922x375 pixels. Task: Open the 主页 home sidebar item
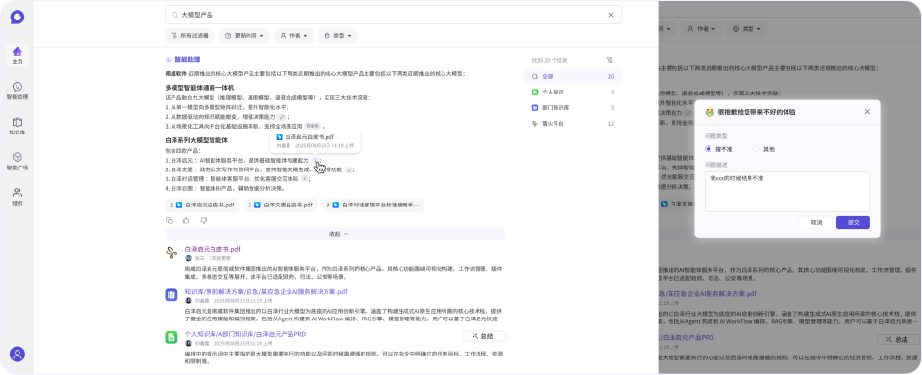(17, 55)
